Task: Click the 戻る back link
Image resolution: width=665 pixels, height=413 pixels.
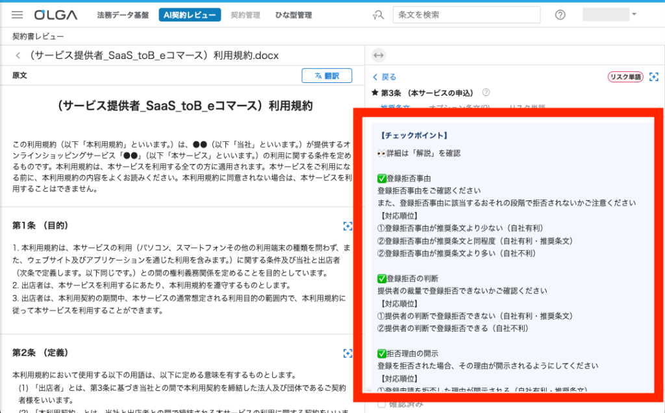Action: (384, 77)
